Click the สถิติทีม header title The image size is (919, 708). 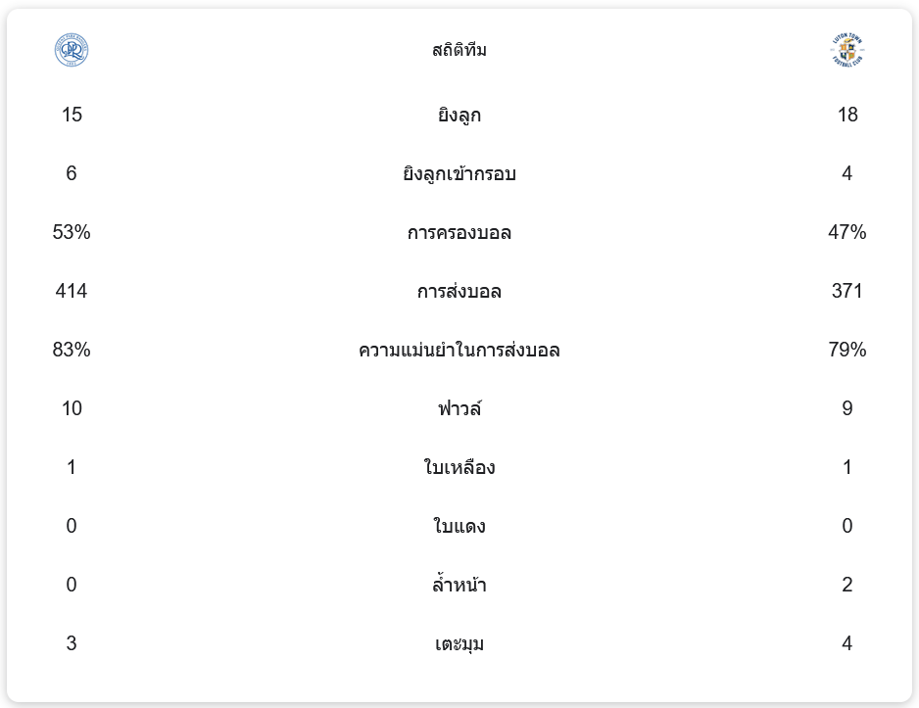coord(459,50)
